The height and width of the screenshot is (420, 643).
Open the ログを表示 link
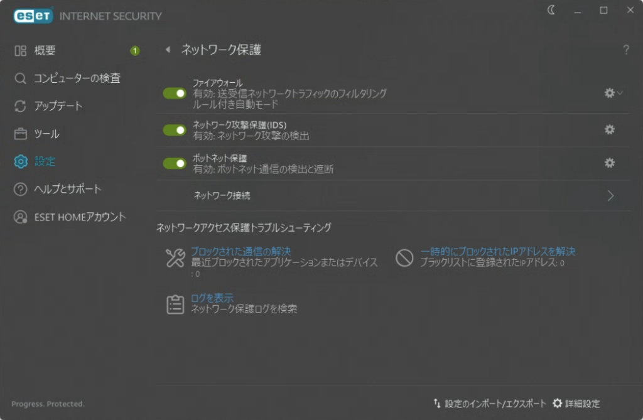(212, 298)
